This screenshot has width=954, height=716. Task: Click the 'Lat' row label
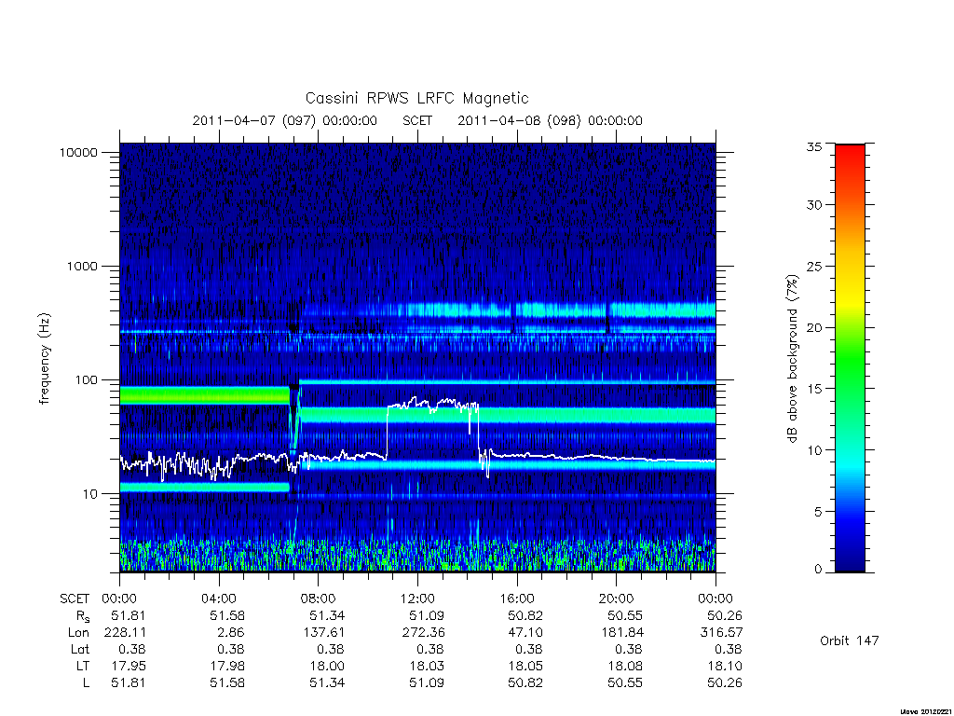(80, 649)
